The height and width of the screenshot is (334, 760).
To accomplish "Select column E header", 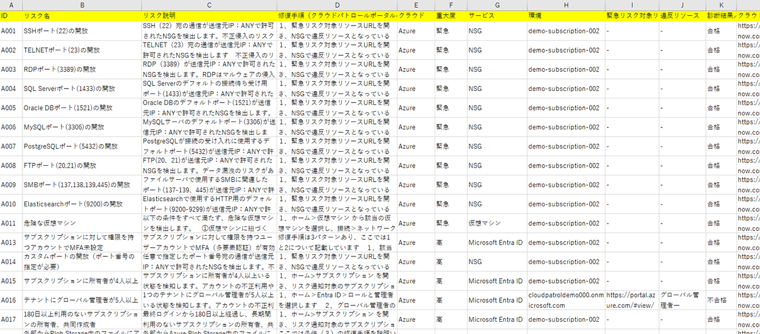I will tap(416, 5).
